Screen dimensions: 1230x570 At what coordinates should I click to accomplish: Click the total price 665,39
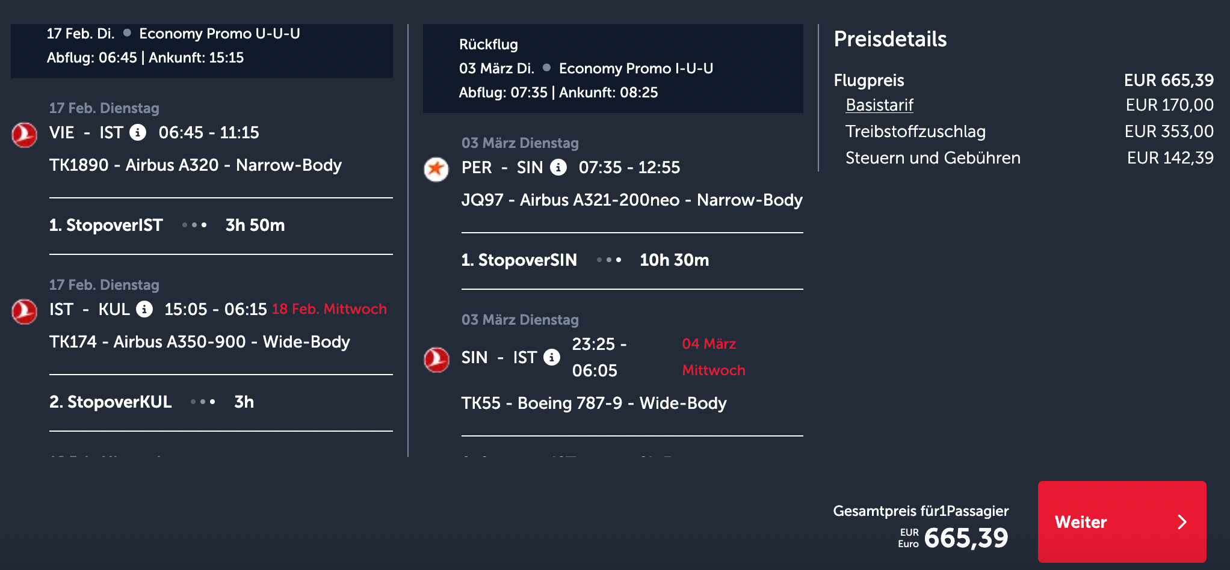[965, 538]
